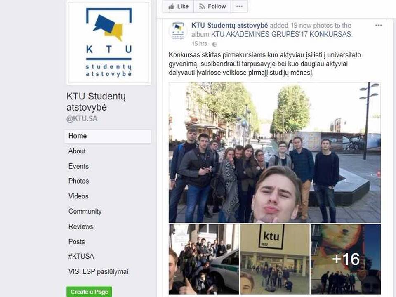Go to the About section

click(77, 151)
